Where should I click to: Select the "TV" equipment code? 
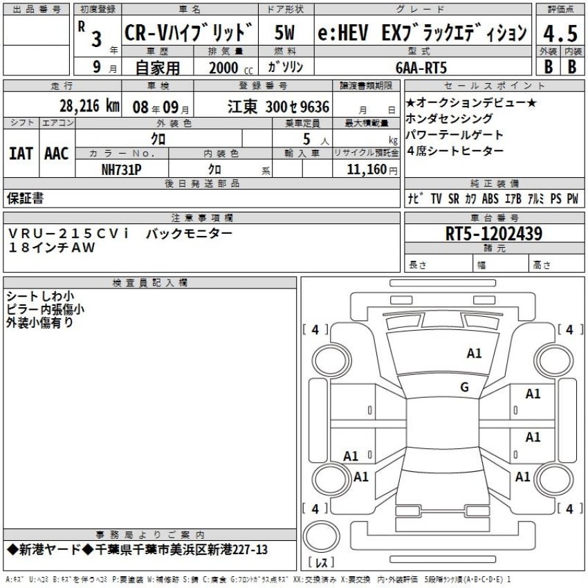pos(437,199)
